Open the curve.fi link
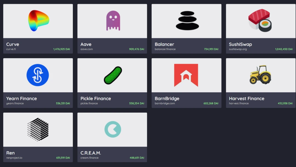The image size is (296, 167). click(11, 49)
